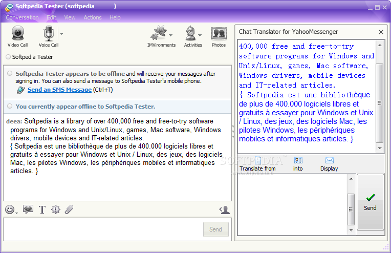Open text formatting T icon
Image resolution: width=391 pixels, height=253 pixels.
pos(42,209)
